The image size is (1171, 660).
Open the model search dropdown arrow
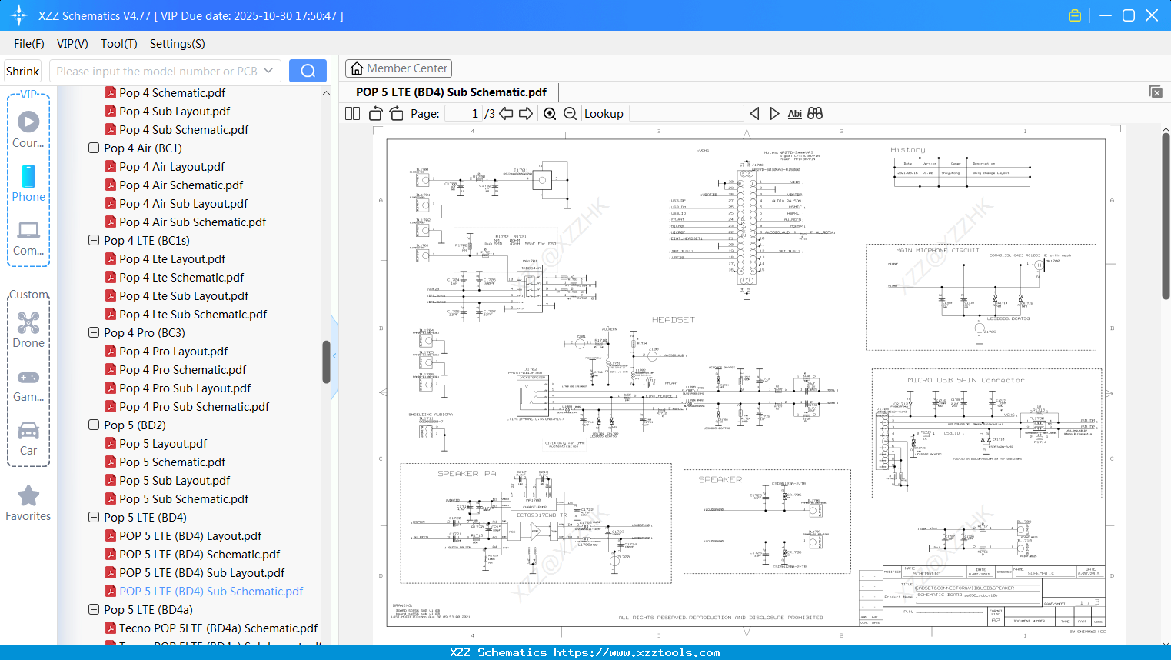(x=270, y=70)
